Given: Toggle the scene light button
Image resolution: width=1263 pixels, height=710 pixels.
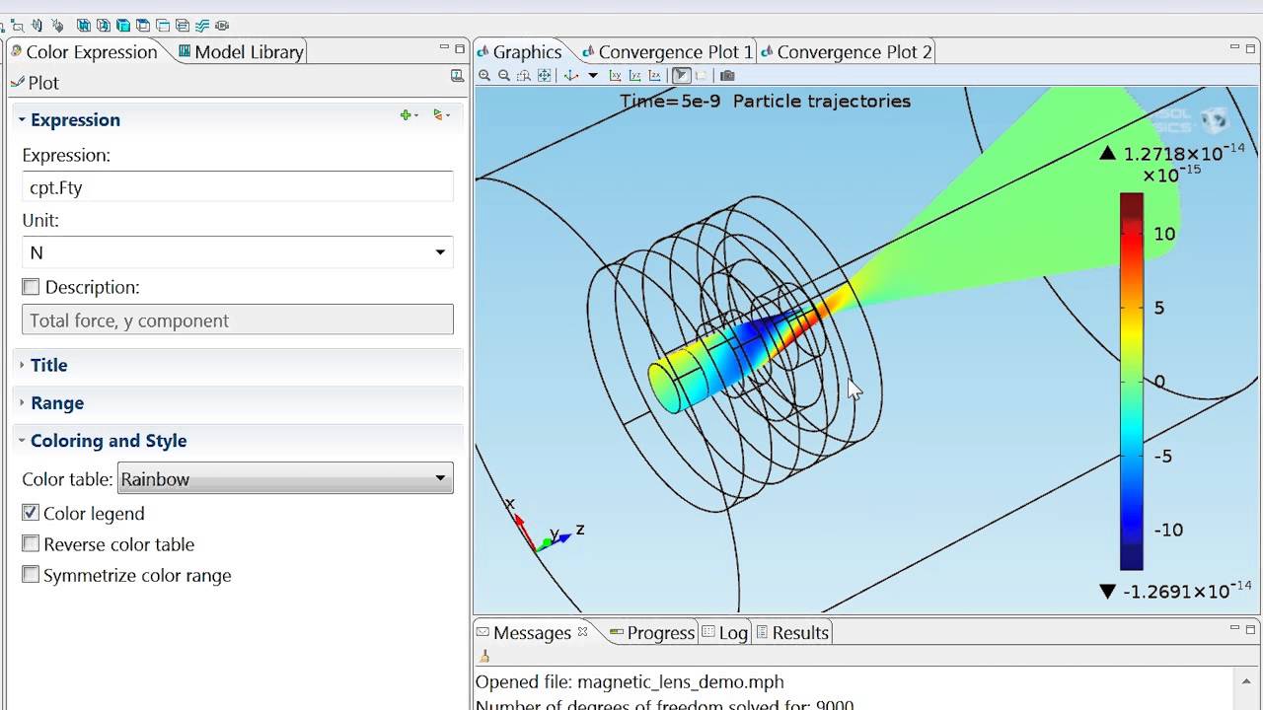Looking at the screenshot, I should (x=681, y=76).
